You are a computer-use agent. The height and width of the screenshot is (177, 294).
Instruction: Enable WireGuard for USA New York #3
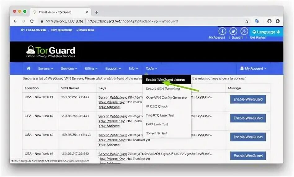tap(248, 137)
